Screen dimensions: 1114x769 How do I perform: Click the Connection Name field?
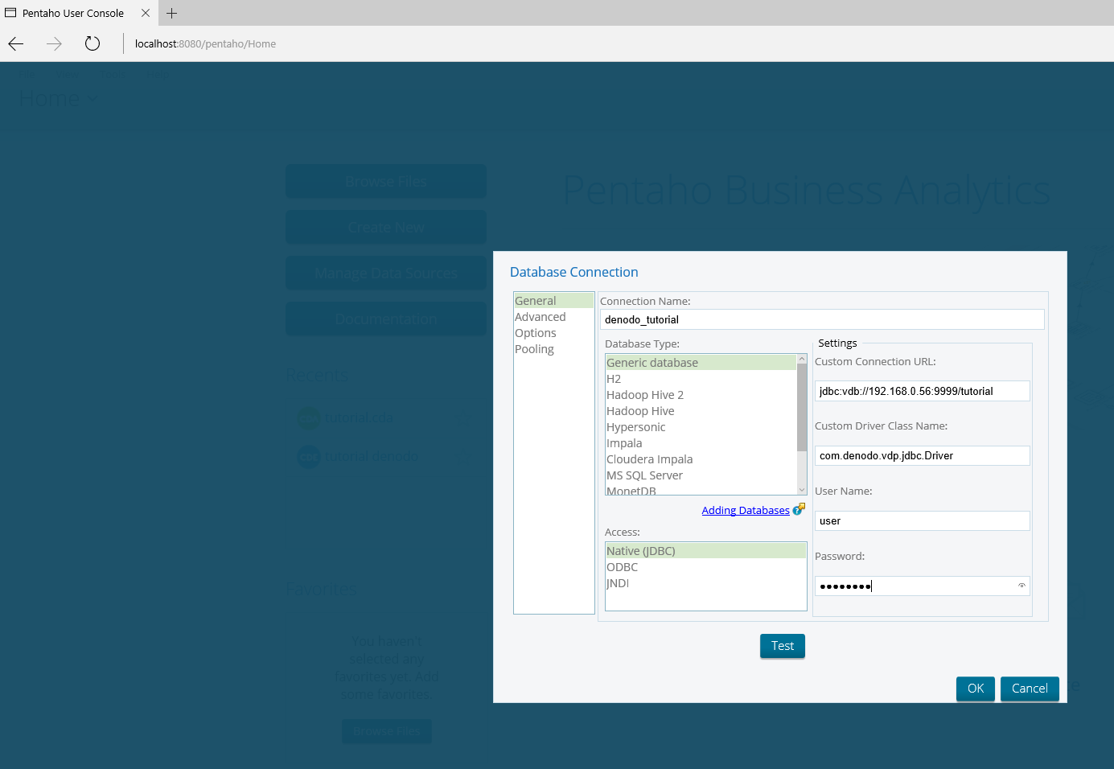[822, 319]
